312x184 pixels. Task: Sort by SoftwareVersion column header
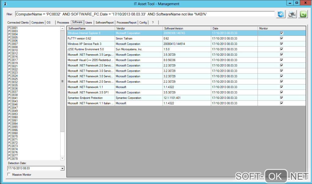187,28
